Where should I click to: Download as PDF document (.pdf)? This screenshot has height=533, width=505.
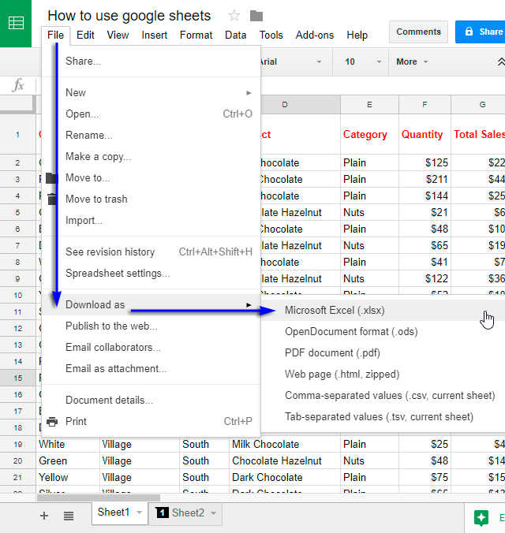pos(383,353)
